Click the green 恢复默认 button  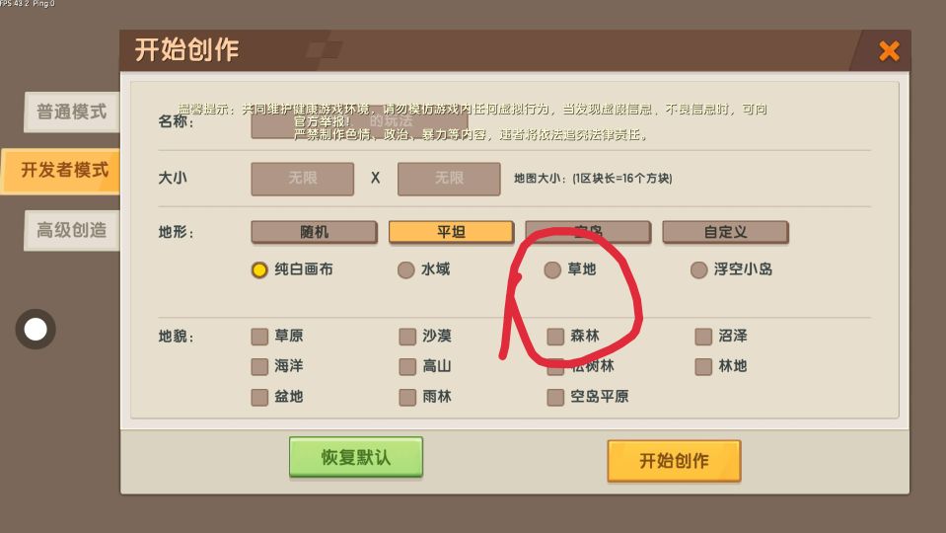[x=356, y=457]
